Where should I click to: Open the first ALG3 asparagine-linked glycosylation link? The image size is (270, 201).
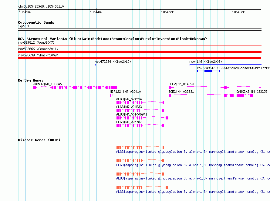click(193, 152)
